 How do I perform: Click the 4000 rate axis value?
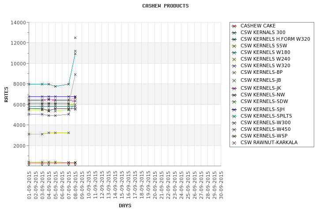click(x=19, y=125)
